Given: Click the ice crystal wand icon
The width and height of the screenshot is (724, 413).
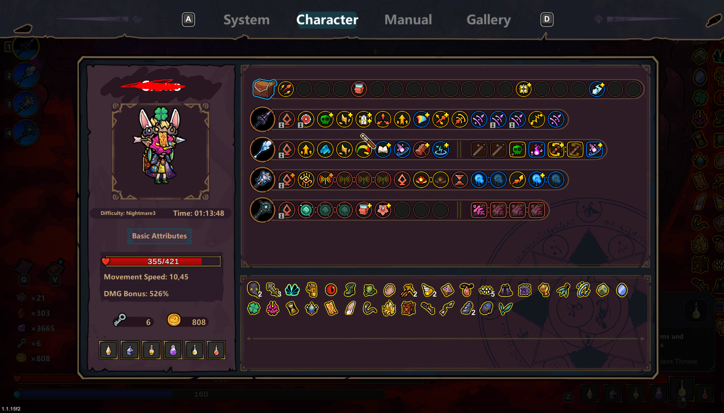Looking at the screenshot, I should click(x=262, y=150).
